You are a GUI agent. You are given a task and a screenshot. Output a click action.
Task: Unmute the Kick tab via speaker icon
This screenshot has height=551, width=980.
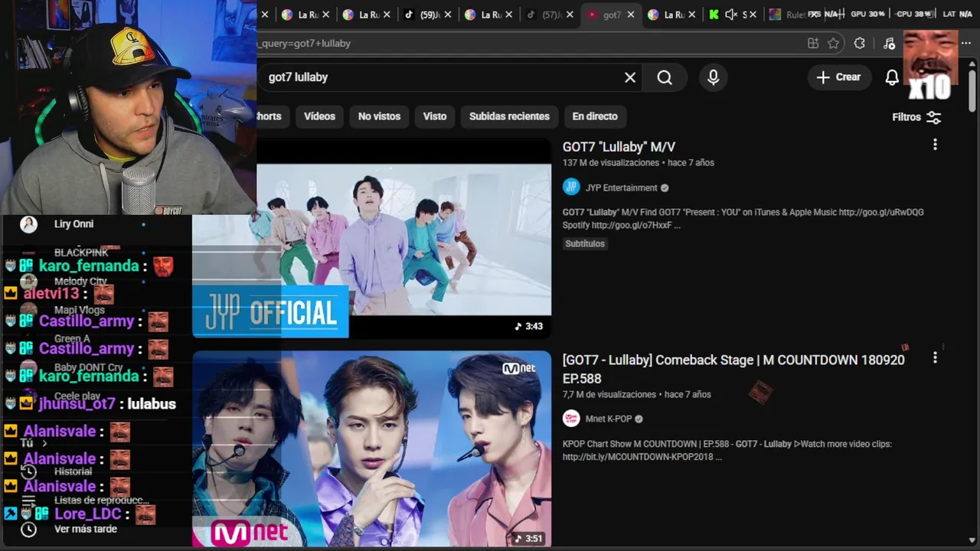click(x=730, y=15)
